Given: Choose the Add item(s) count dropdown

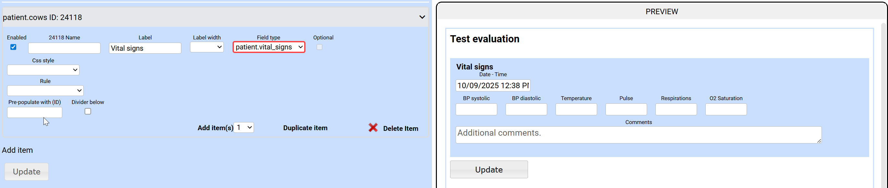Looking at the screenshot, I should tap(244, 128).
